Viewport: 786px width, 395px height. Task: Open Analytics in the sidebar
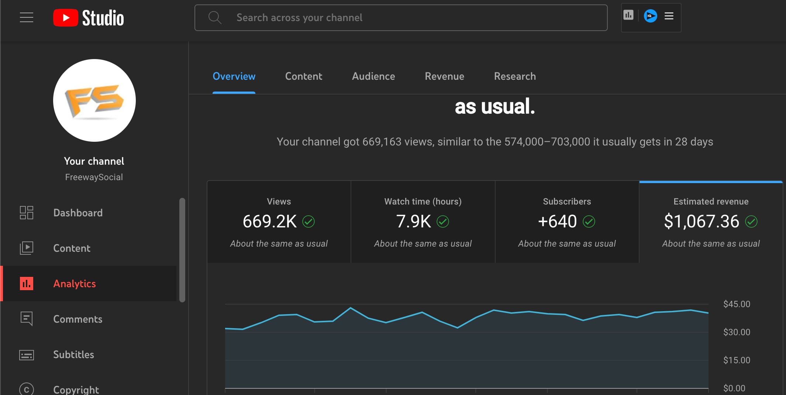89,284
